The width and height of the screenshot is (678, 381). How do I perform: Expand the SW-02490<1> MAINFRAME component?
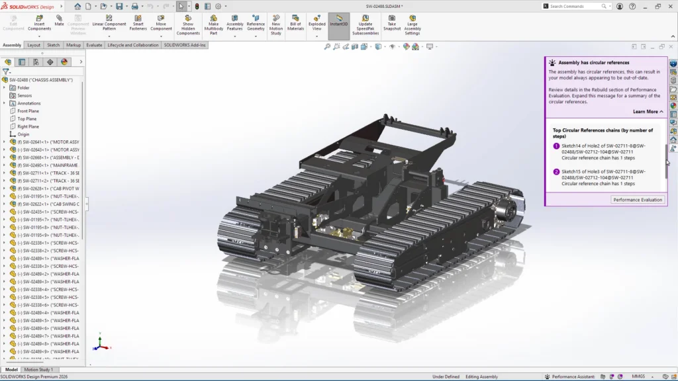(x=4, y=165)
